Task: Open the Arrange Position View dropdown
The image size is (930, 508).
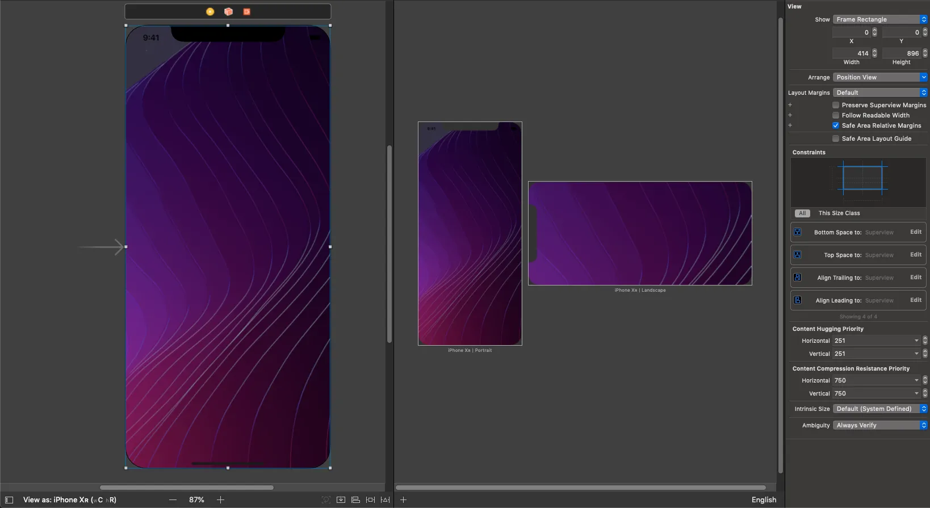Action: (880, 77)
